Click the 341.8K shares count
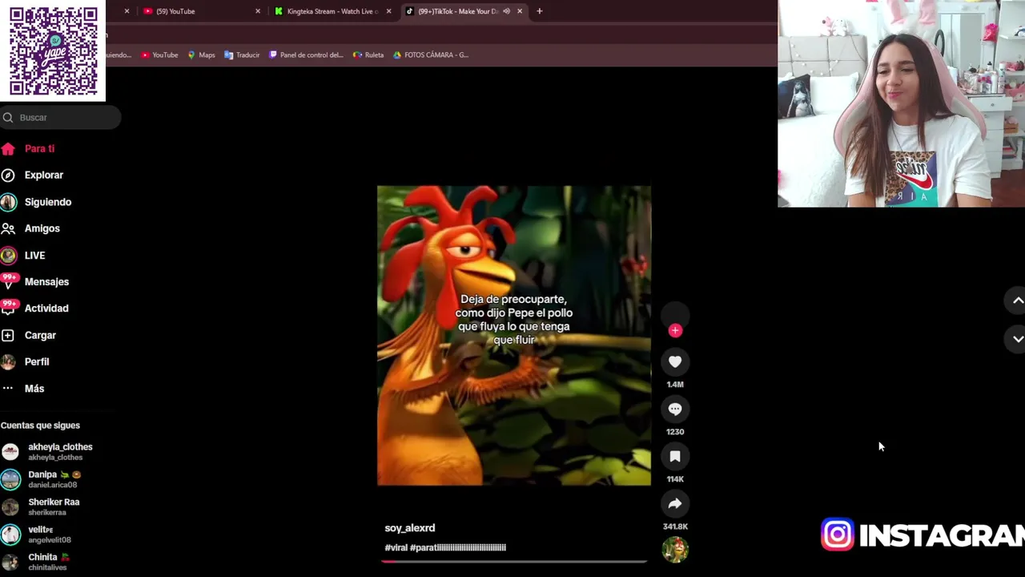1025x577 pixels. click(x=675, y=527)
